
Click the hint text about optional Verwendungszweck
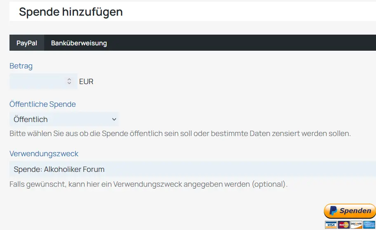pos(148,184)
